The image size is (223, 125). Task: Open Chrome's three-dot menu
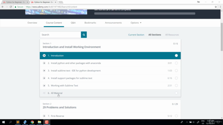coord(221,7)
